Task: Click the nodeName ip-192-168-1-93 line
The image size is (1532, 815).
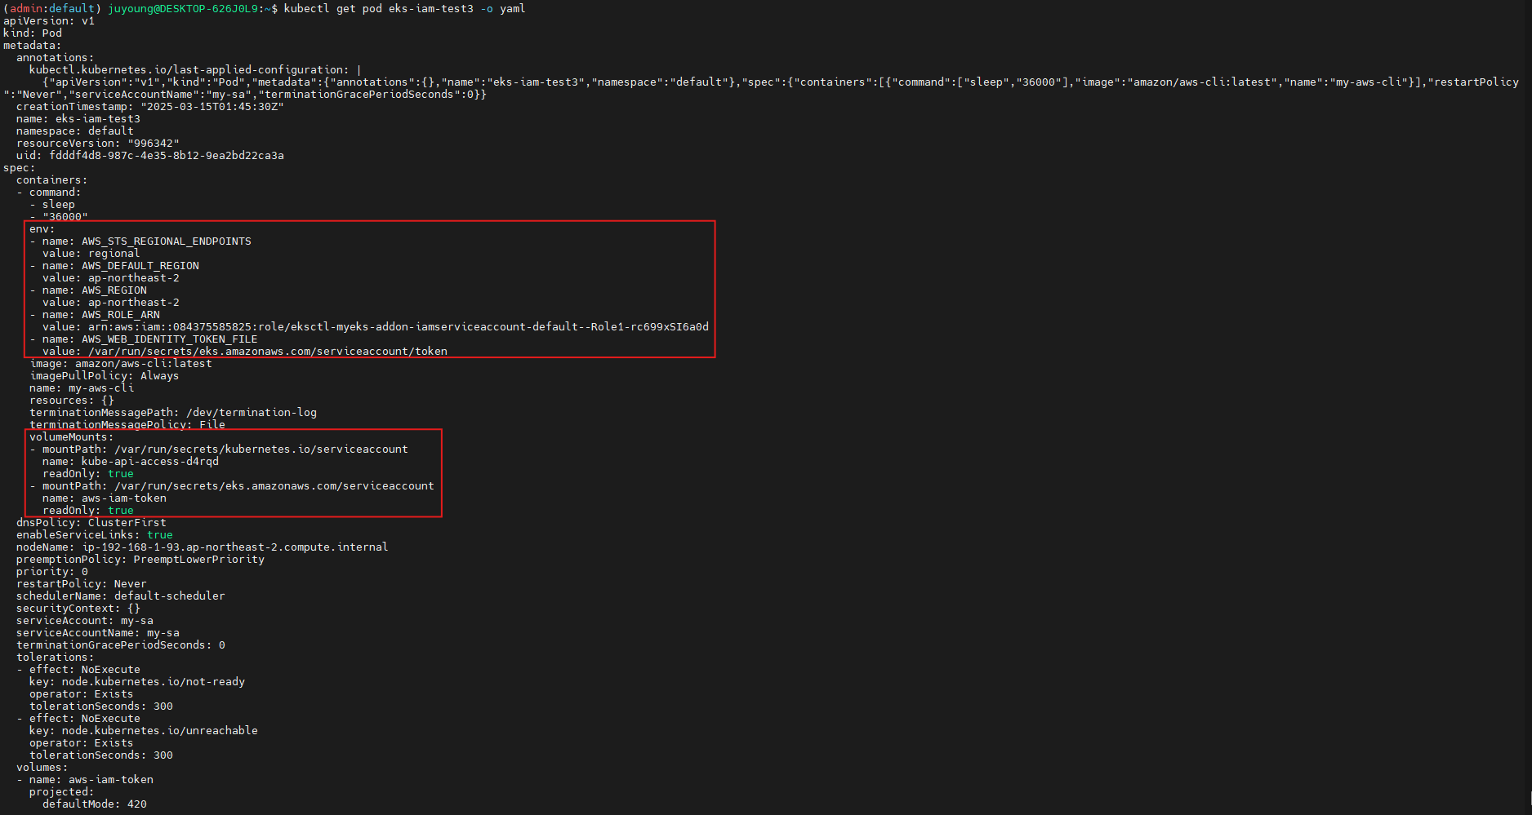Action: click(x=203, y=547)
